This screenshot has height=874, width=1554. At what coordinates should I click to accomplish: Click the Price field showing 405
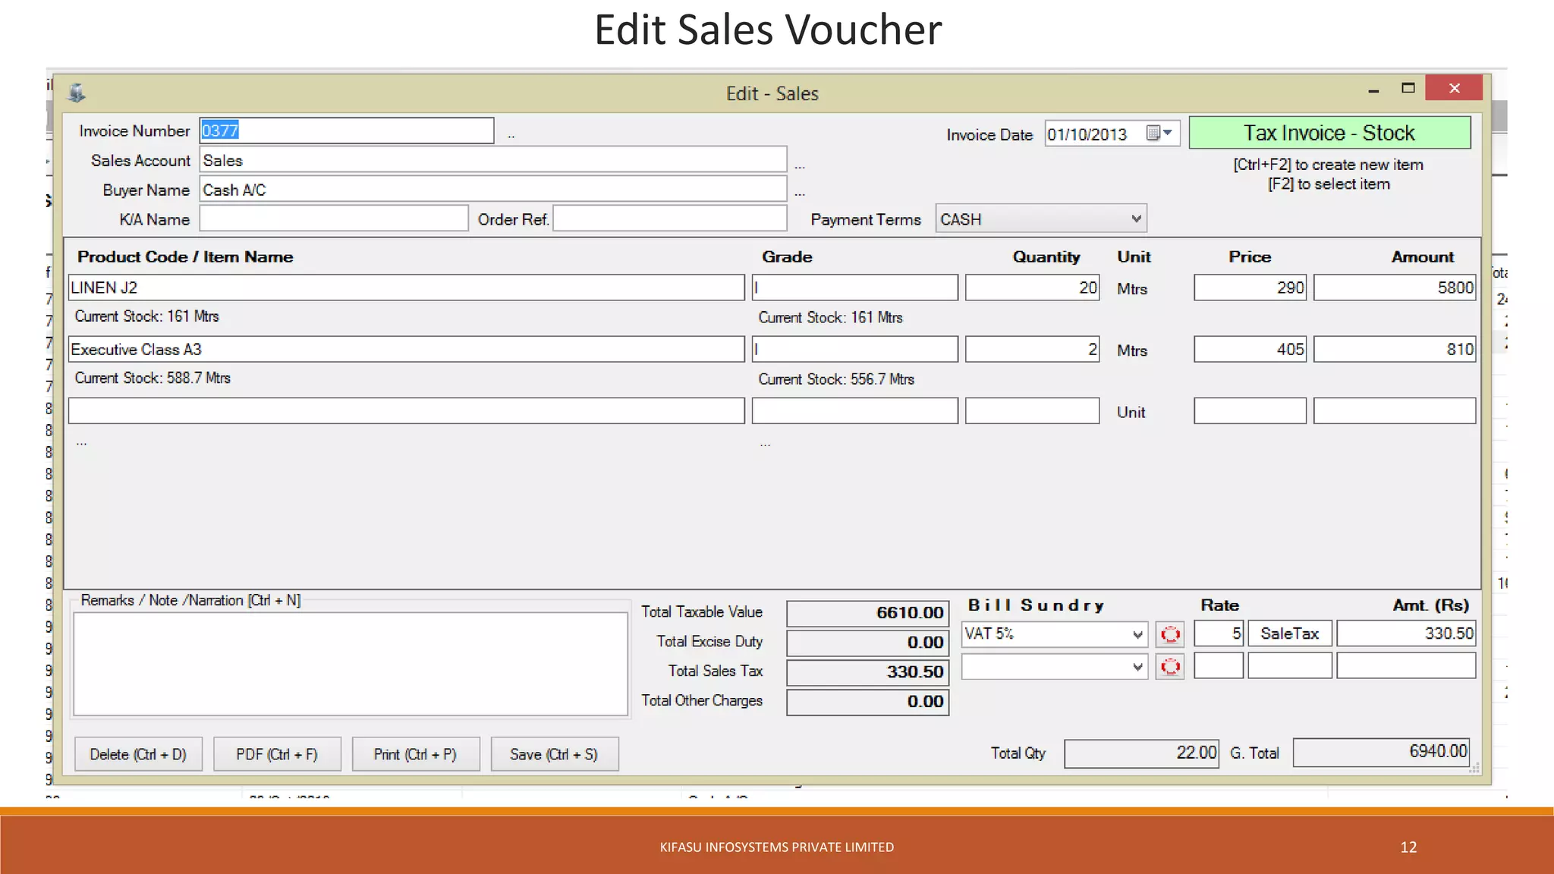(x=1250, y=349)
